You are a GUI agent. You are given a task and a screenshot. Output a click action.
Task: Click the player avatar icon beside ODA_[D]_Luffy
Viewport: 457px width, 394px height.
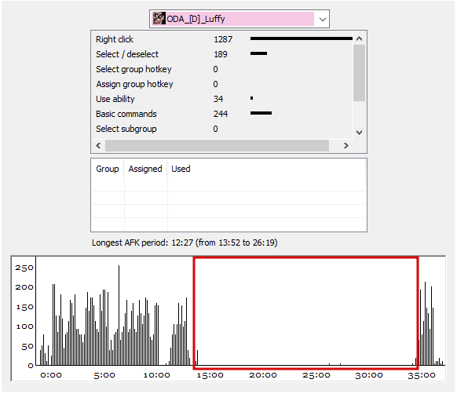[x=159, y=19]
